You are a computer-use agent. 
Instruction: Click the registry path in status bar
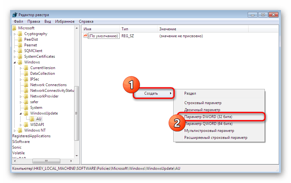point(96,168)
